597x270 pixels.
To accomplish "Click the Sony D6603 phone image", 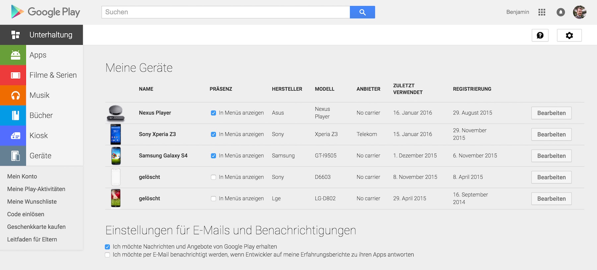I will [x=116, y=177].
